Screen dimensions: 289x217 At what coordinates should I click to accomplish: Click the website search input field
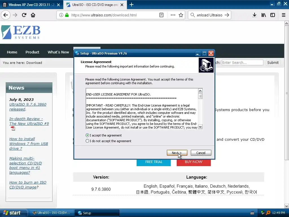click(242, 62)
